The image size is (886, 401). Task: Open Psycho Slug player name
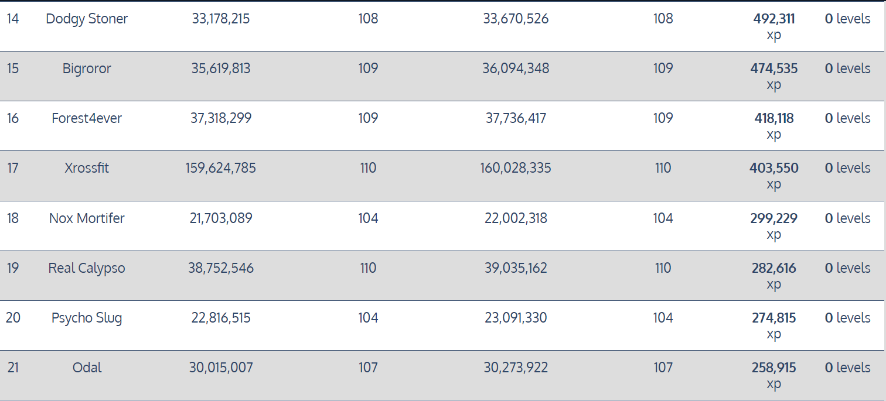pyautogui.click(x=87, y=318)
